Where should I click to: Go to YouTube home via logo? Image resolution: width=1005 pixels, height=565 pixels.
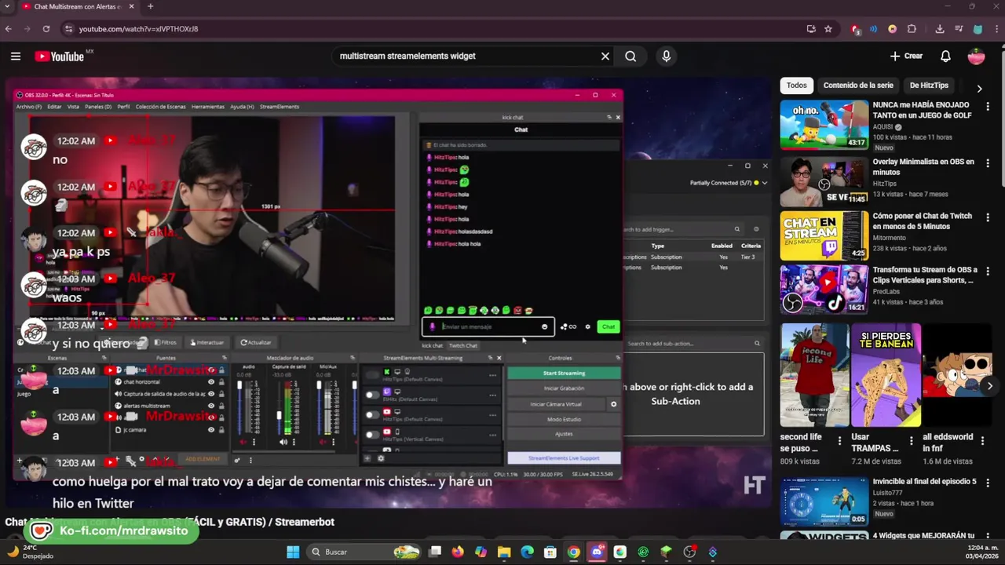pyautogui.click(x=60, y=56)
